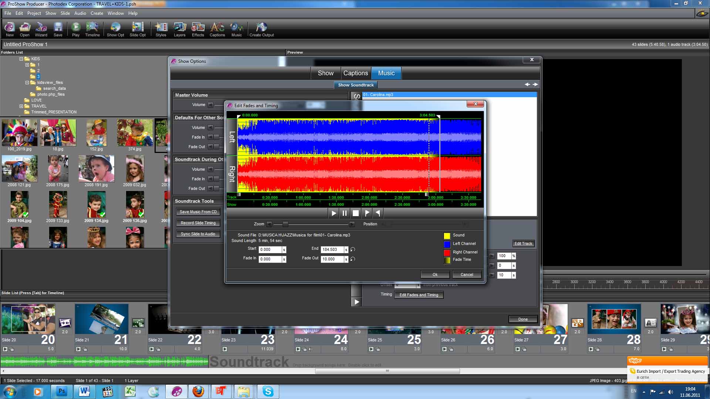Open Firefox from the Windows taskbar

point(198,392)
